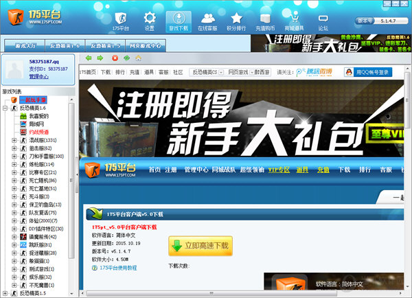Expand the 死亡基地(51) node
412x298 pixels.
(x=14, y=188)
